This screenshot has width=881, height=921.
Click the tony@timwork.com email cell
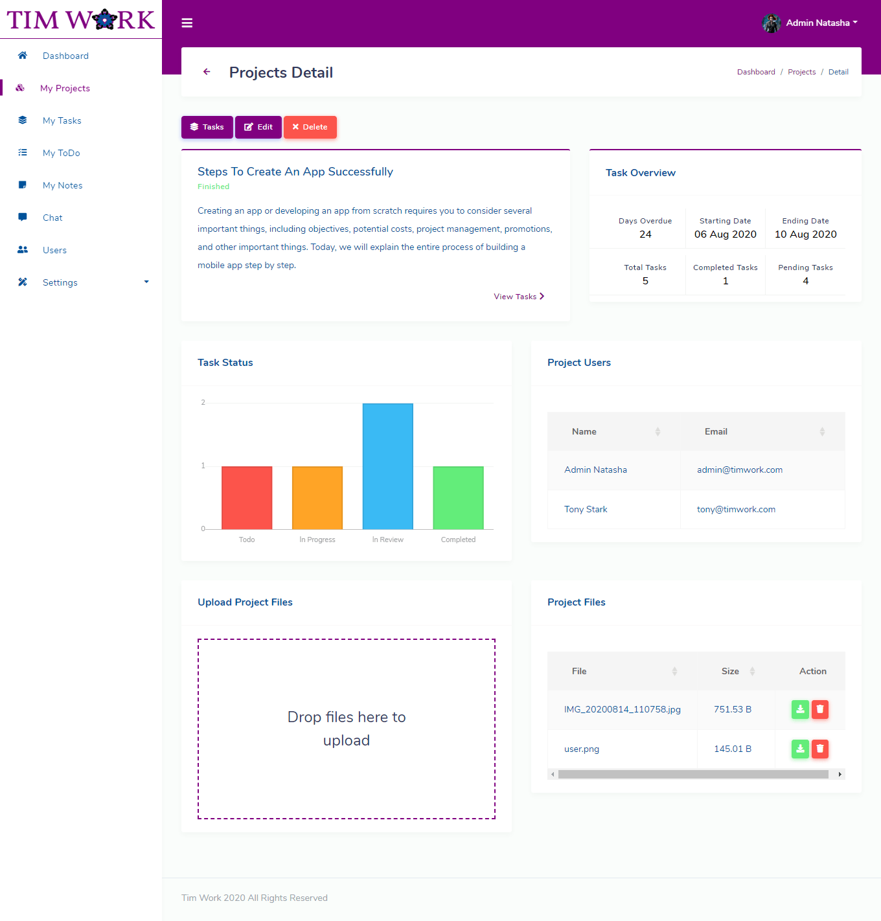coord(762,509)
